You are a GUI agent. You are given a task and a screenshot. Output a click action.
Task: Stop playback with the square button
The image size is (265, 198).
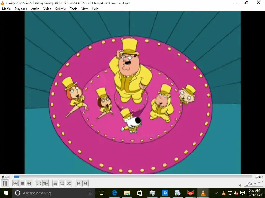click(x=22, y=183)
